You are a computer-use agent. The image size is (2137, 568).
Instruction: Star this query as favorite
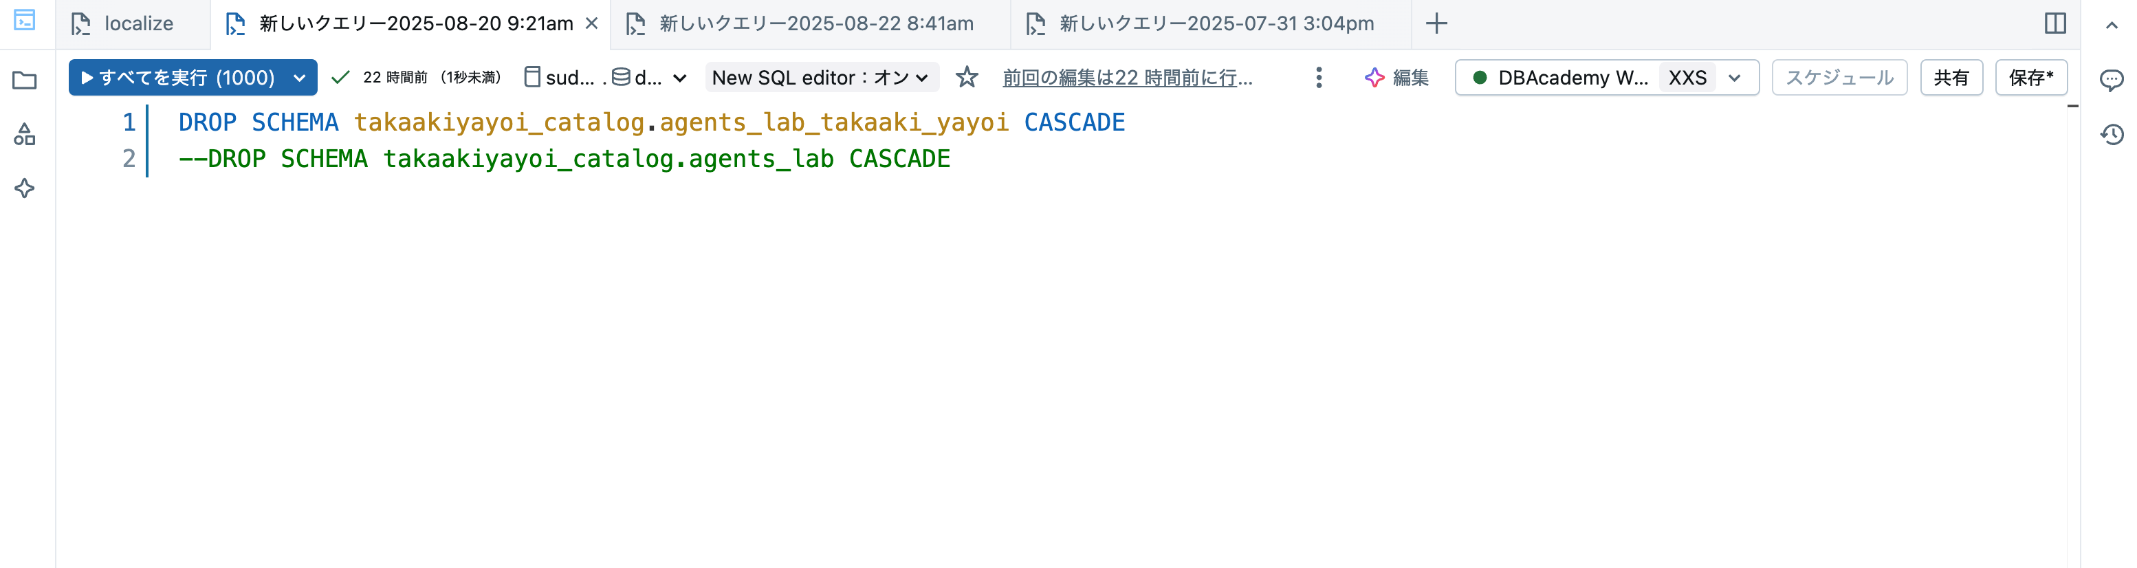pos(967,77)
